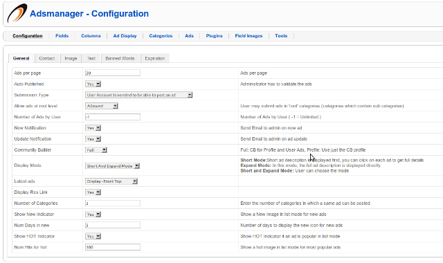443x263 pixels.
Task: Open the New Notification Yes dropdown
Action: [x=93, y=128]
